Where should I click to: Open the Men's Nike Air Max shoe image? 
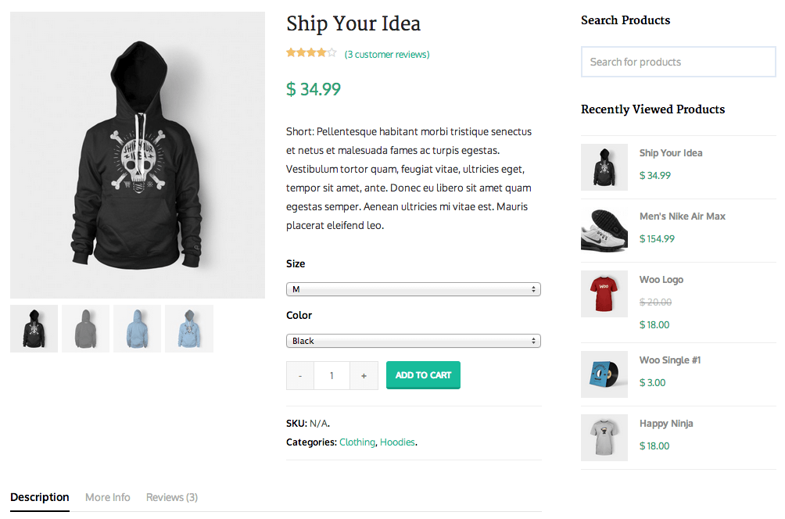point(604,231)
